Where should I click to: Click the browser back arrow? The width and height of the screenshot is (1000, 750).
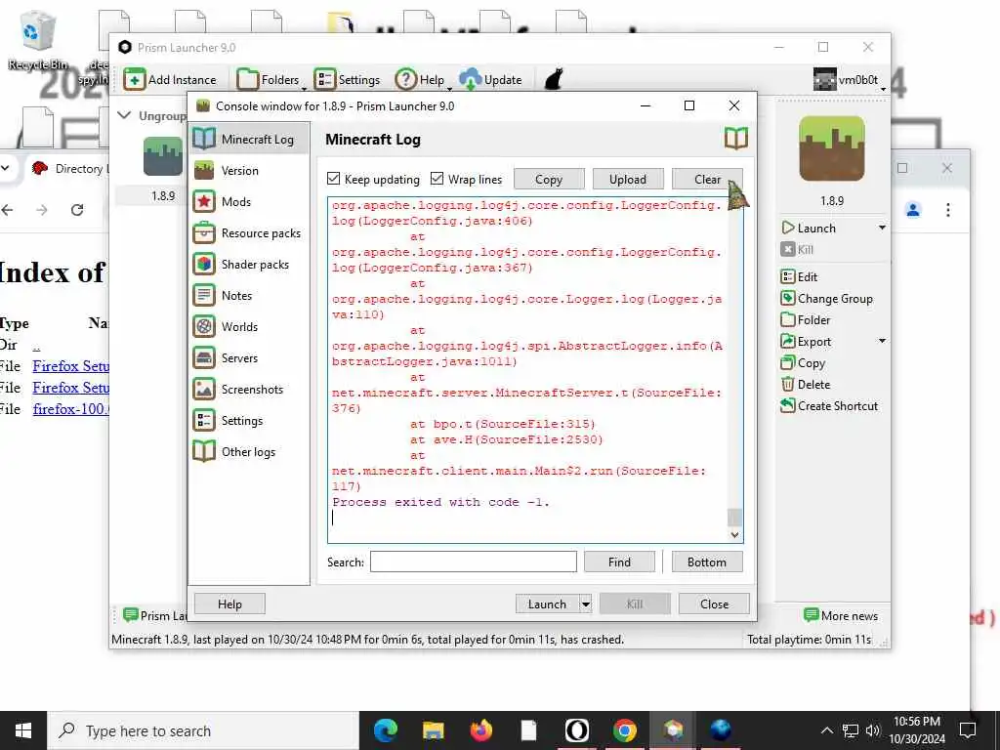click(8, 209)
